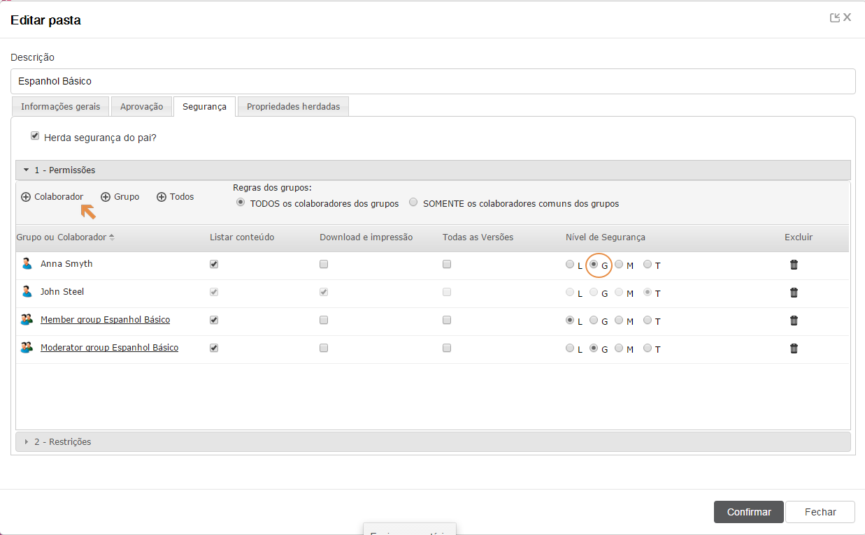Enable Download e impressão for Anna Smyth

324,264
